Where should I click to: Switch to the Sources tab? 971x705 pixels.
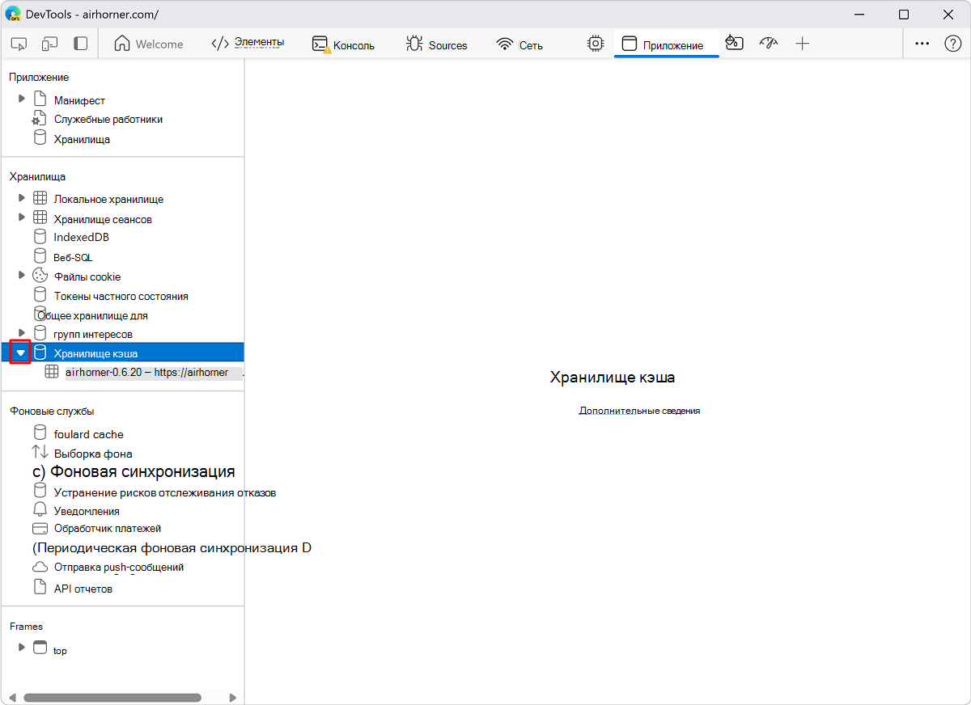pyautogui.click(x=437, y=44)
